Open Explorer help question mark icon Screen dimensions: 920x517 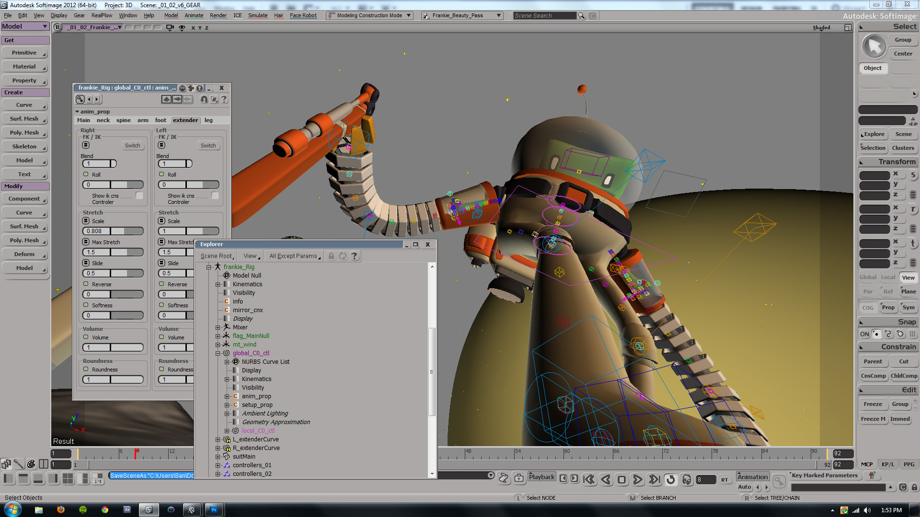coord(354,256)
